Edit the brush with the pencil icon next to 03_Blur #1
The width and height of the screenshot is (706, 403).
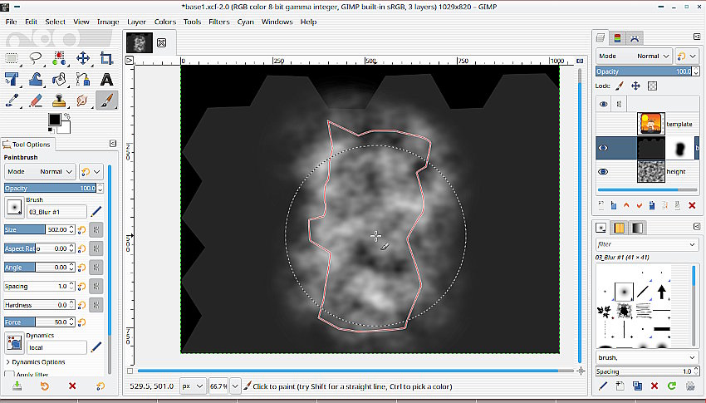96,212
